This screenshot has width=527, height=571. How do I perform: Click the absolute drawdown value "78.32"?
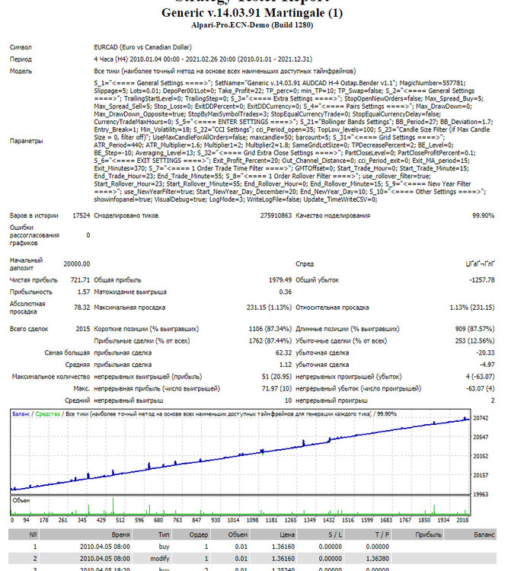click(82, 308)
